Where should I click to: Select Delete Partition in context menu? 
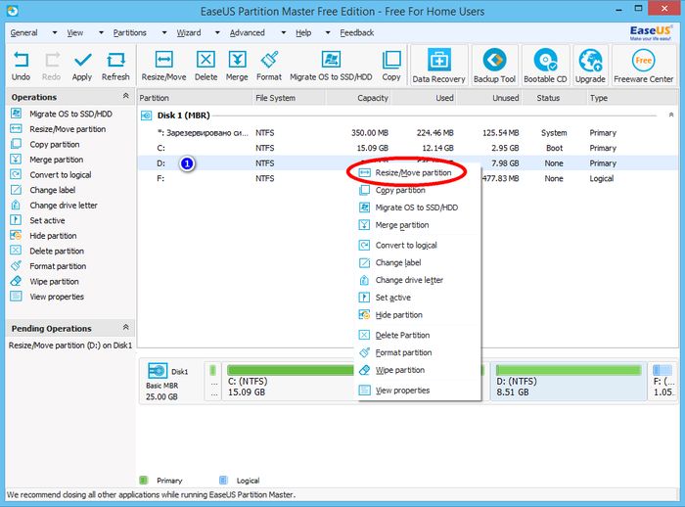pyautogui.click(x=417, y=336)
